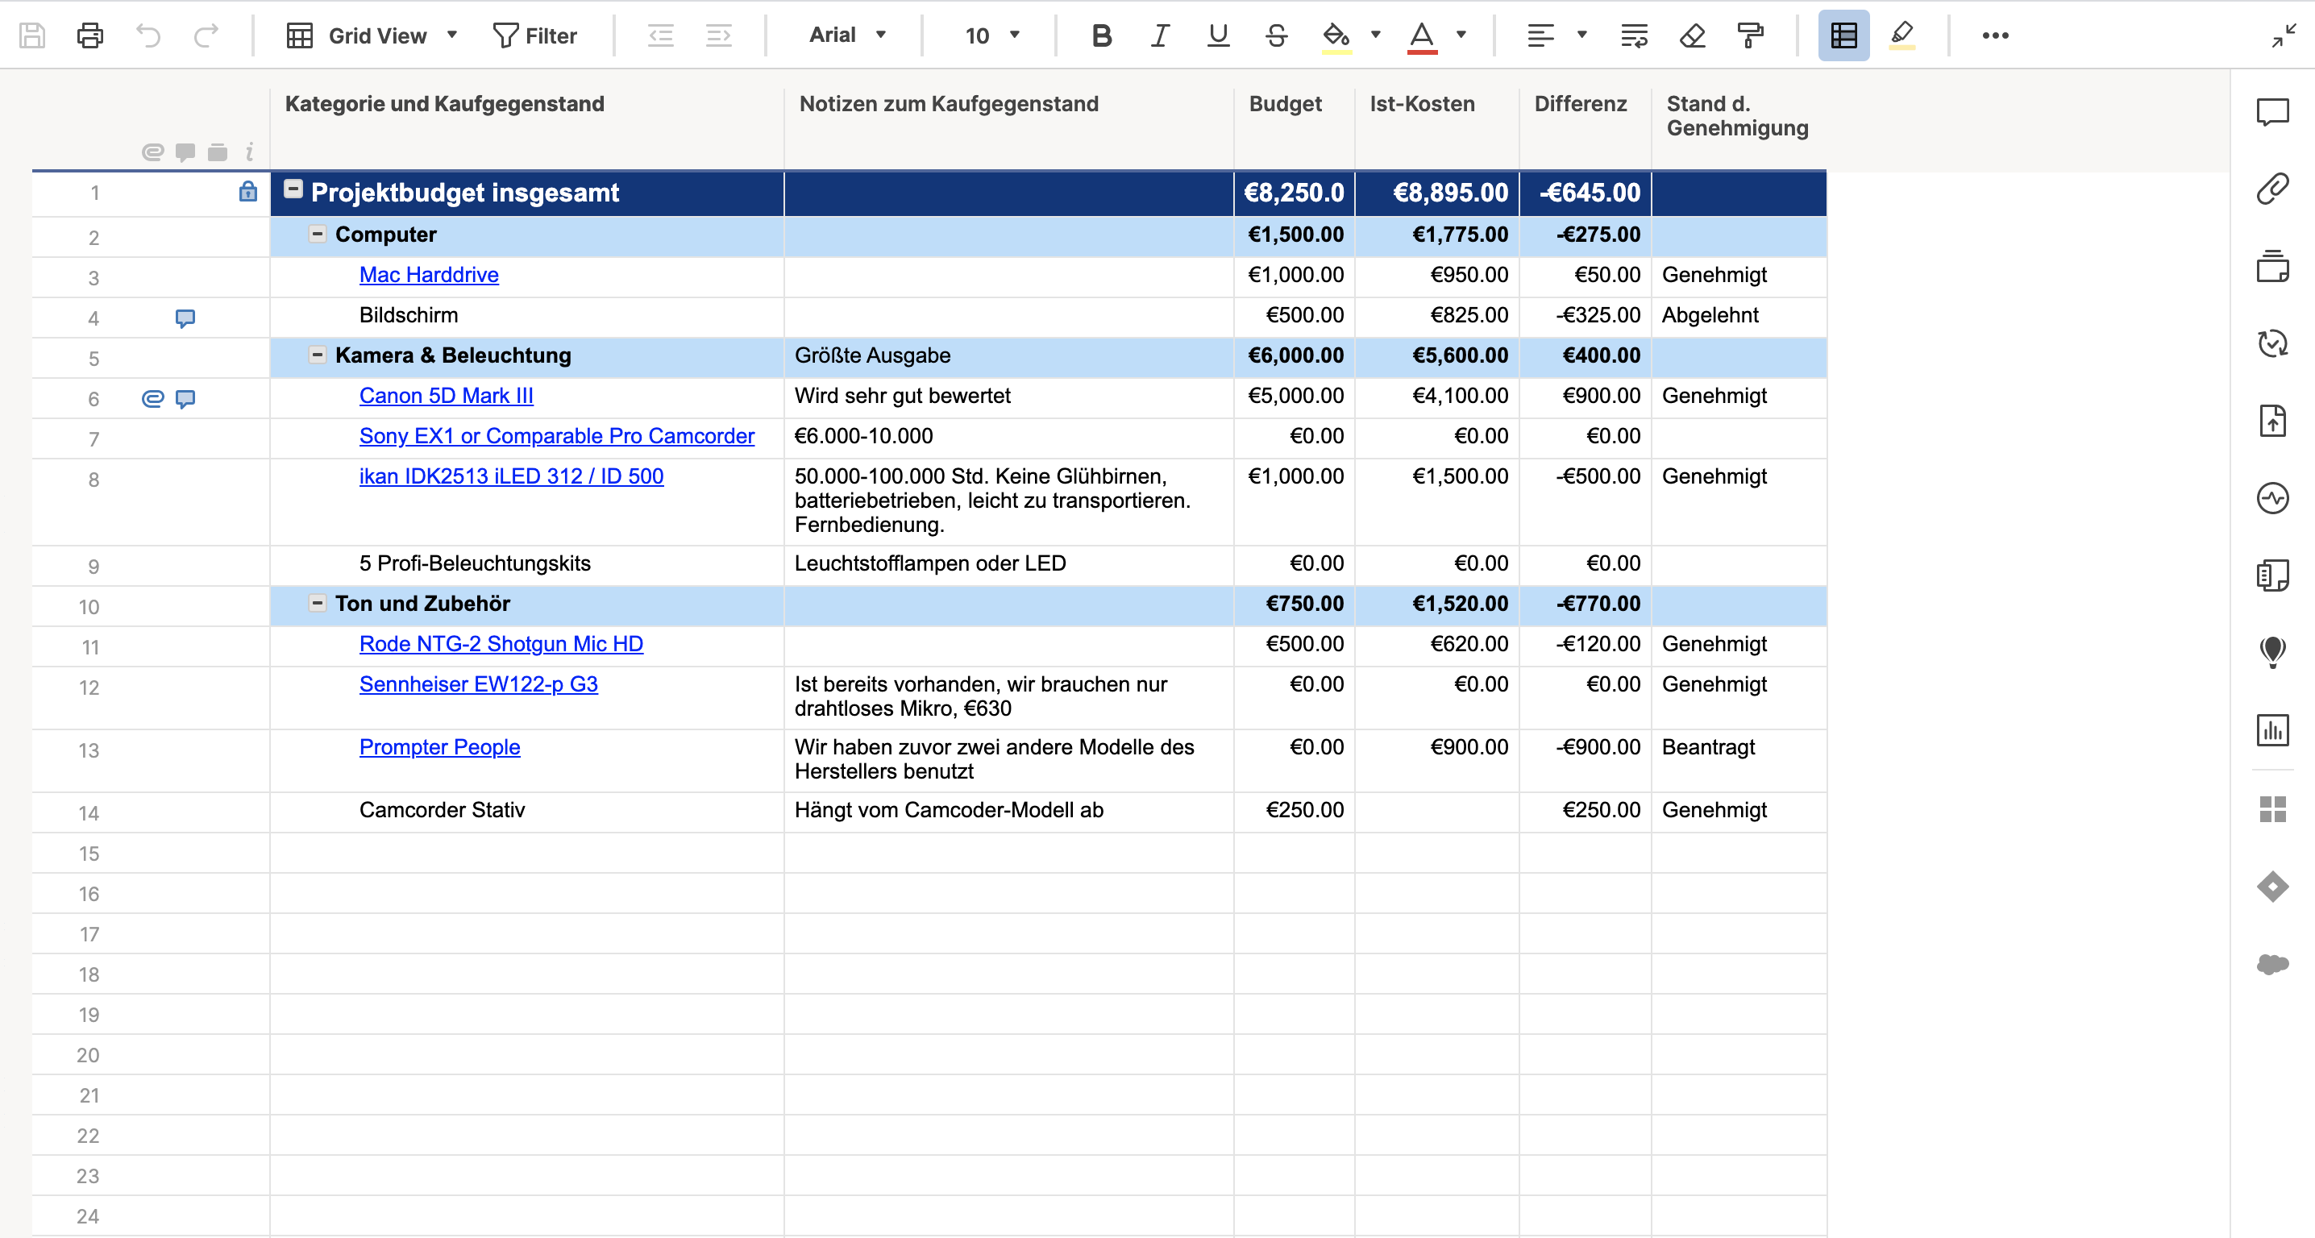The image size is (2315, 1238).
Task: Open the Summary sheet panel icon
Action: click(x=2273, y=575)
